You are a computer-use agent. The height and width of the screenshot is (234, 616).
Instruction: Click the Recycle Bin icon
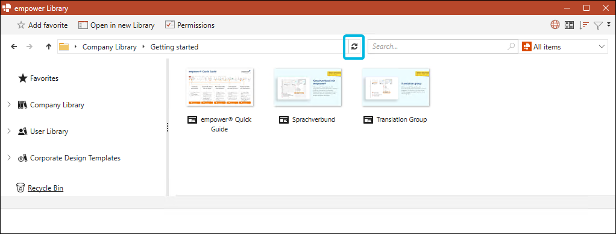pyautogui.click(x=20, y=188)
